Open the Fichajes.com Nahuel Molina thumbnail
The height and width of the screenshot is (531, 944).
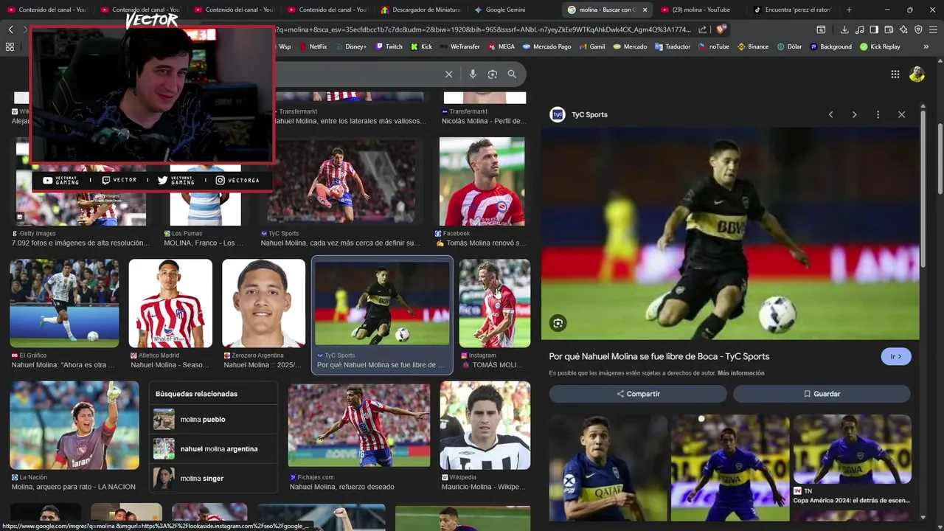(359, 426)
